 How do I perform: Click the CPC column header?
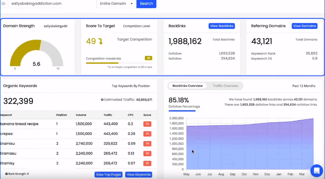[x=131, y=115]
